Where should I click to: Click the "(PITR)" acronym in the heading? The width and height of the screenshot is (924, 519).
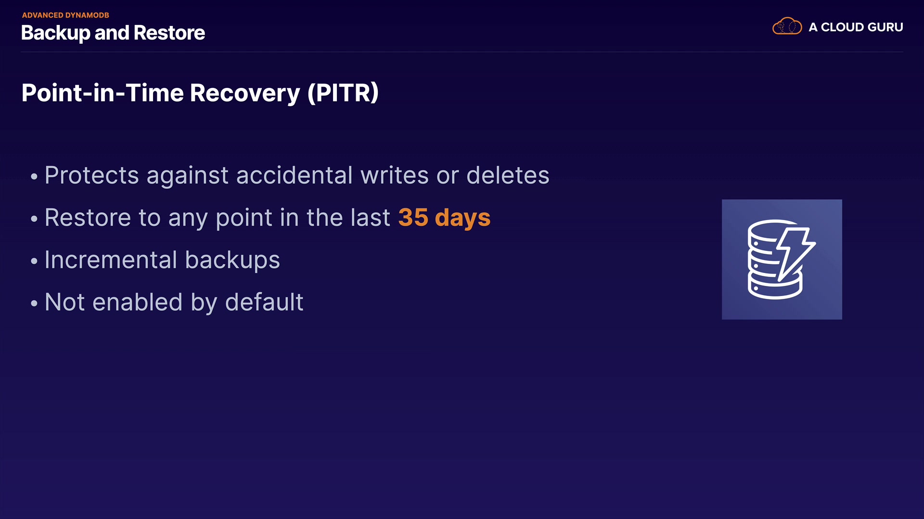click(x=343, y=93)
